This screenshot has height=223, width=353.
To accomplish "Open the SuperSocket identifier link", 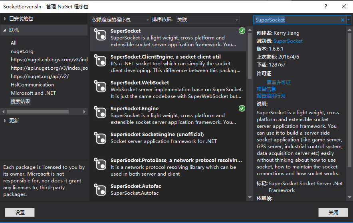I will (x=288, y=41).
